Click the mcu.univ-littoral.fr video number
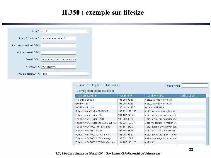 pos(154,107)
